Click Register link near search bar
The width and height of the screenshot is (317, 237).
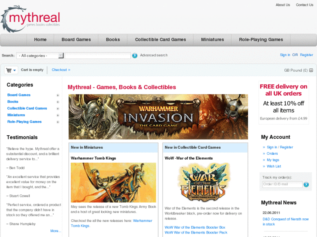coord(307,55)
